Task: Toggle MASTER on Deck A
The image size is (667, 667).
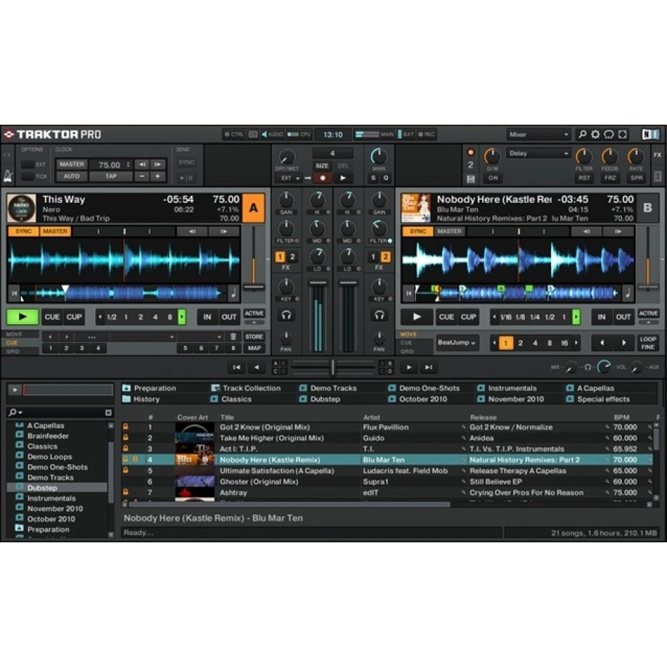Action: click(55, 231)
